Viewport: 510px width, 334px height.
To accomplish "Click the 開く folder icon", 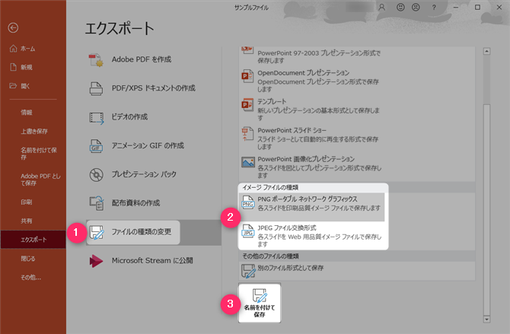I will [x=13, y=86].
